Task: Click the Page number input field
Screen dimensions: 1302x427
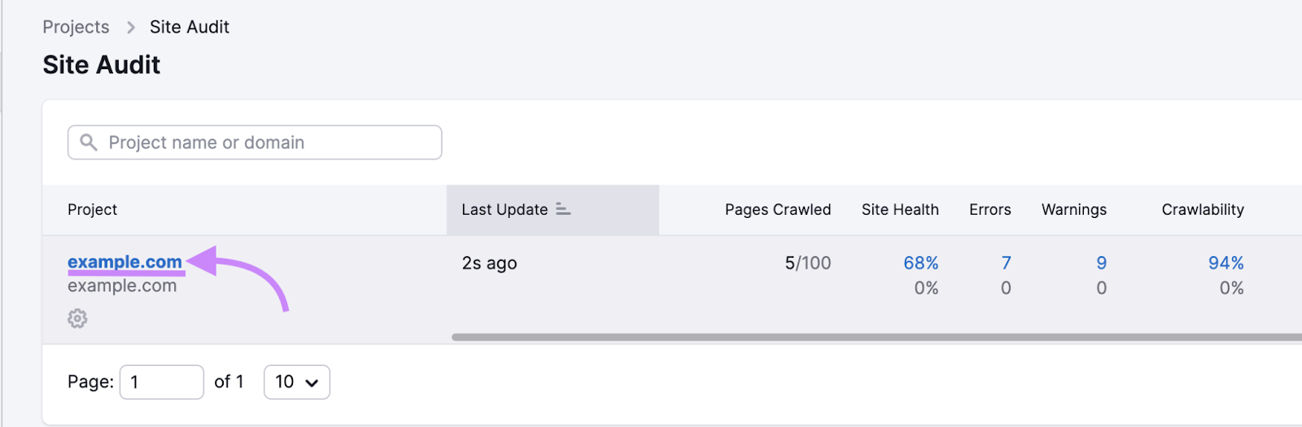Action: tap(161, 381)
